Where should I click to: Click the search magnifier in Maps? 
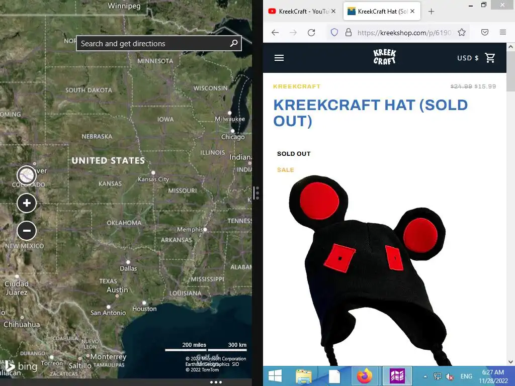click(x=233, y=43)
